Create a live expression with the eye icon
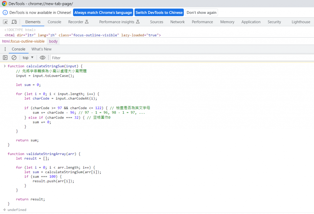 (42, 58)
